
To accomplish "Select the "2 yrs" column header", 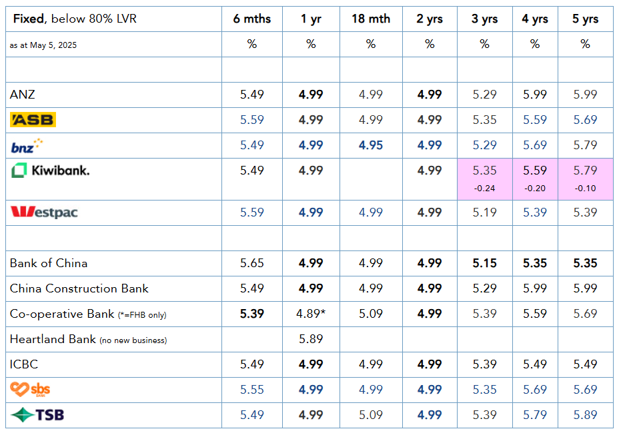I will [x=430, y=19].
